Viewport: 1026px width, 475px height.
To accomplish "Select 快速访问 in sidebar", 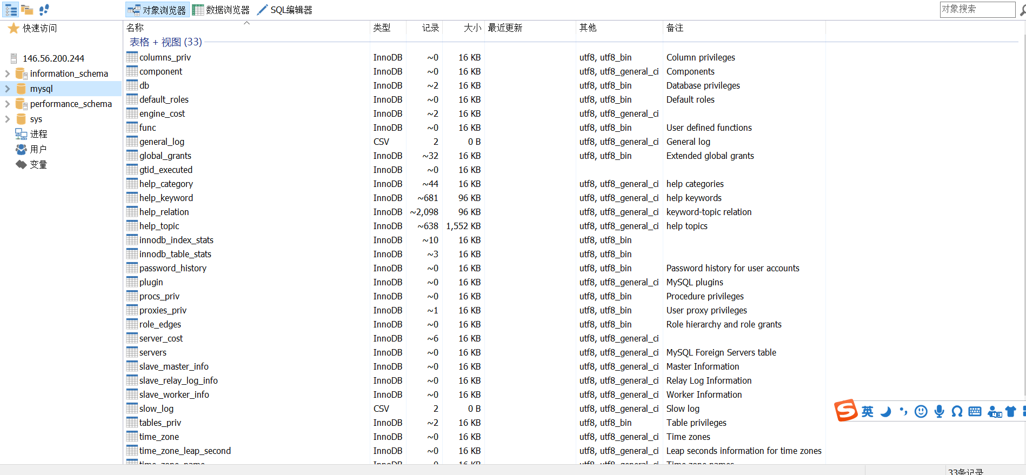I will [x=39, y=28].
